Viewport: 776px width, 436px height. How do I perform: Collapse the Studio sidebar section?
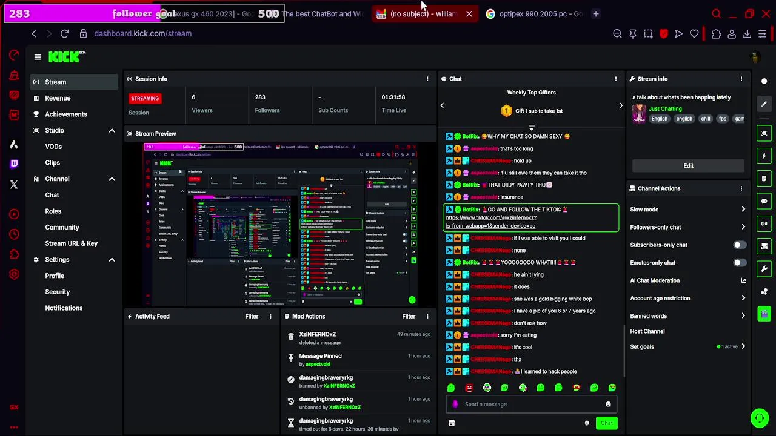(112, 131)
